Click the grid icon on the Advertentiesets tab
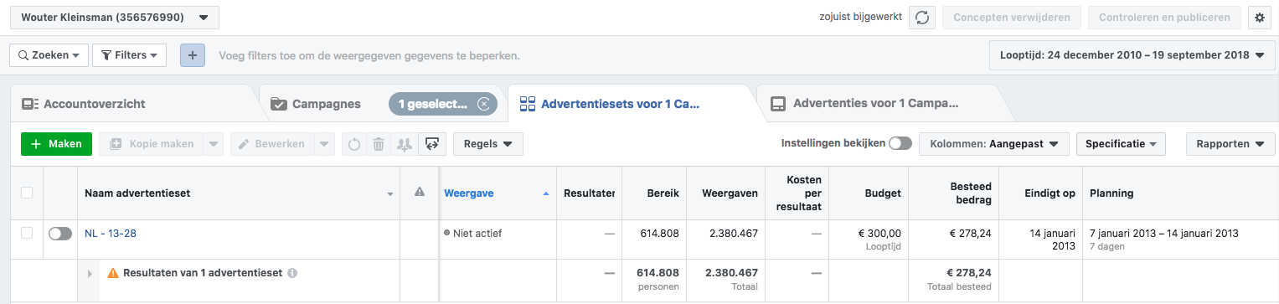1279x304 pixels. (x=528, y=104)
